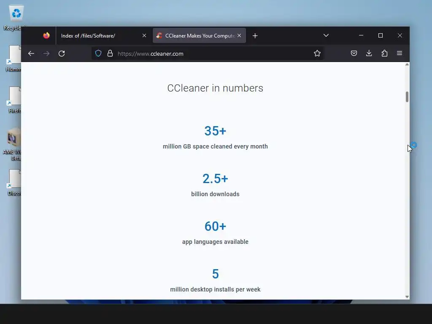The height and width of the screenshot is (324, 432).
Task: Click the billion downloads text
Action: [x=215, y=194]
